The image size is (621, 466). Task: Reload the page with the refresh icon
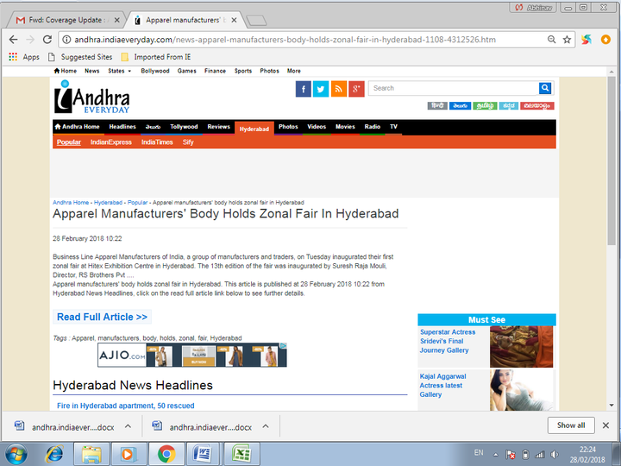coord(47,39)
